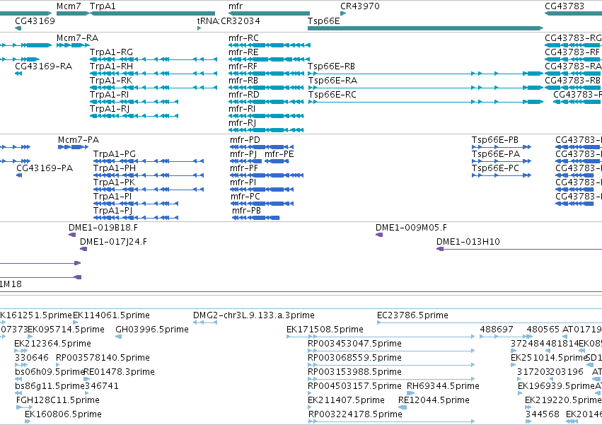Click the TrpA1 gene label in top track
Screen dimensions: 602x425
tap(103, 6)
